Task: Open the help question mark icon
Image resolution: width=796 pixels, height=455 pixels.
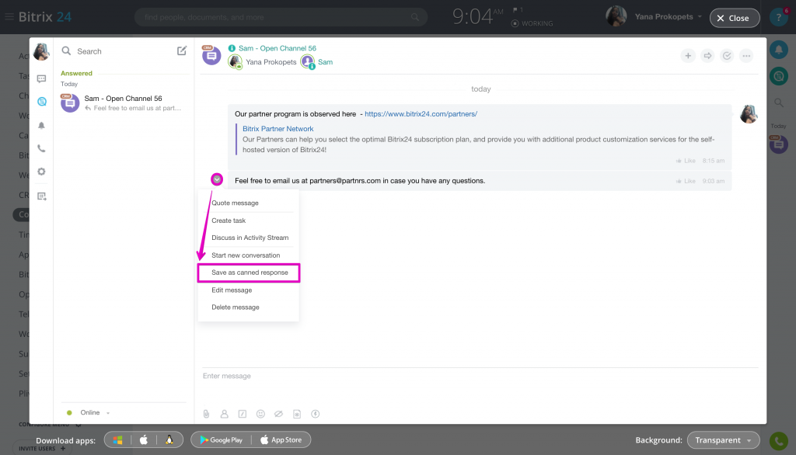Action: pyautogui.click(x=779, y=17)
